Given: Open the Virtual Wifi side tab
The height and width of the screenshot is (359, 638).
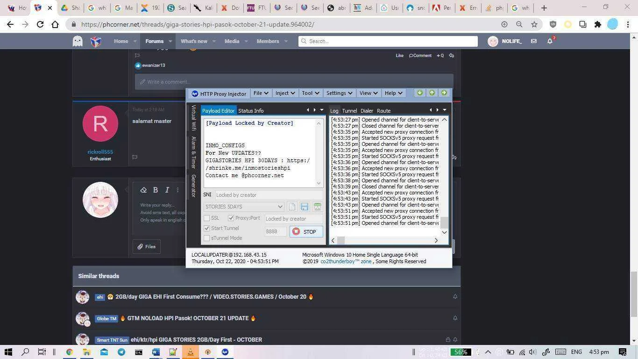Looking at the screenshot, I should point(193,118).
